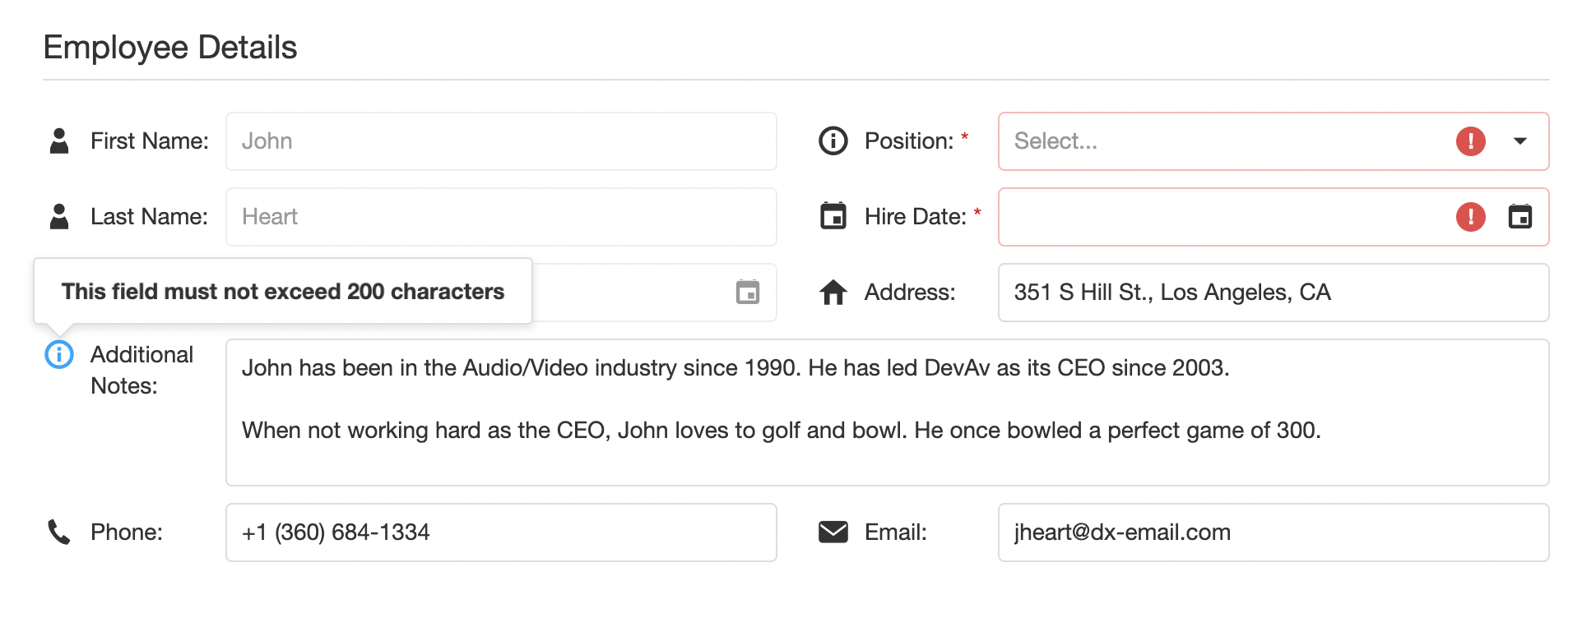The height and width of the screenshot is (641, 1596).
Task: Click the envelope icon next to Email
Action: (x=833, y=533)
